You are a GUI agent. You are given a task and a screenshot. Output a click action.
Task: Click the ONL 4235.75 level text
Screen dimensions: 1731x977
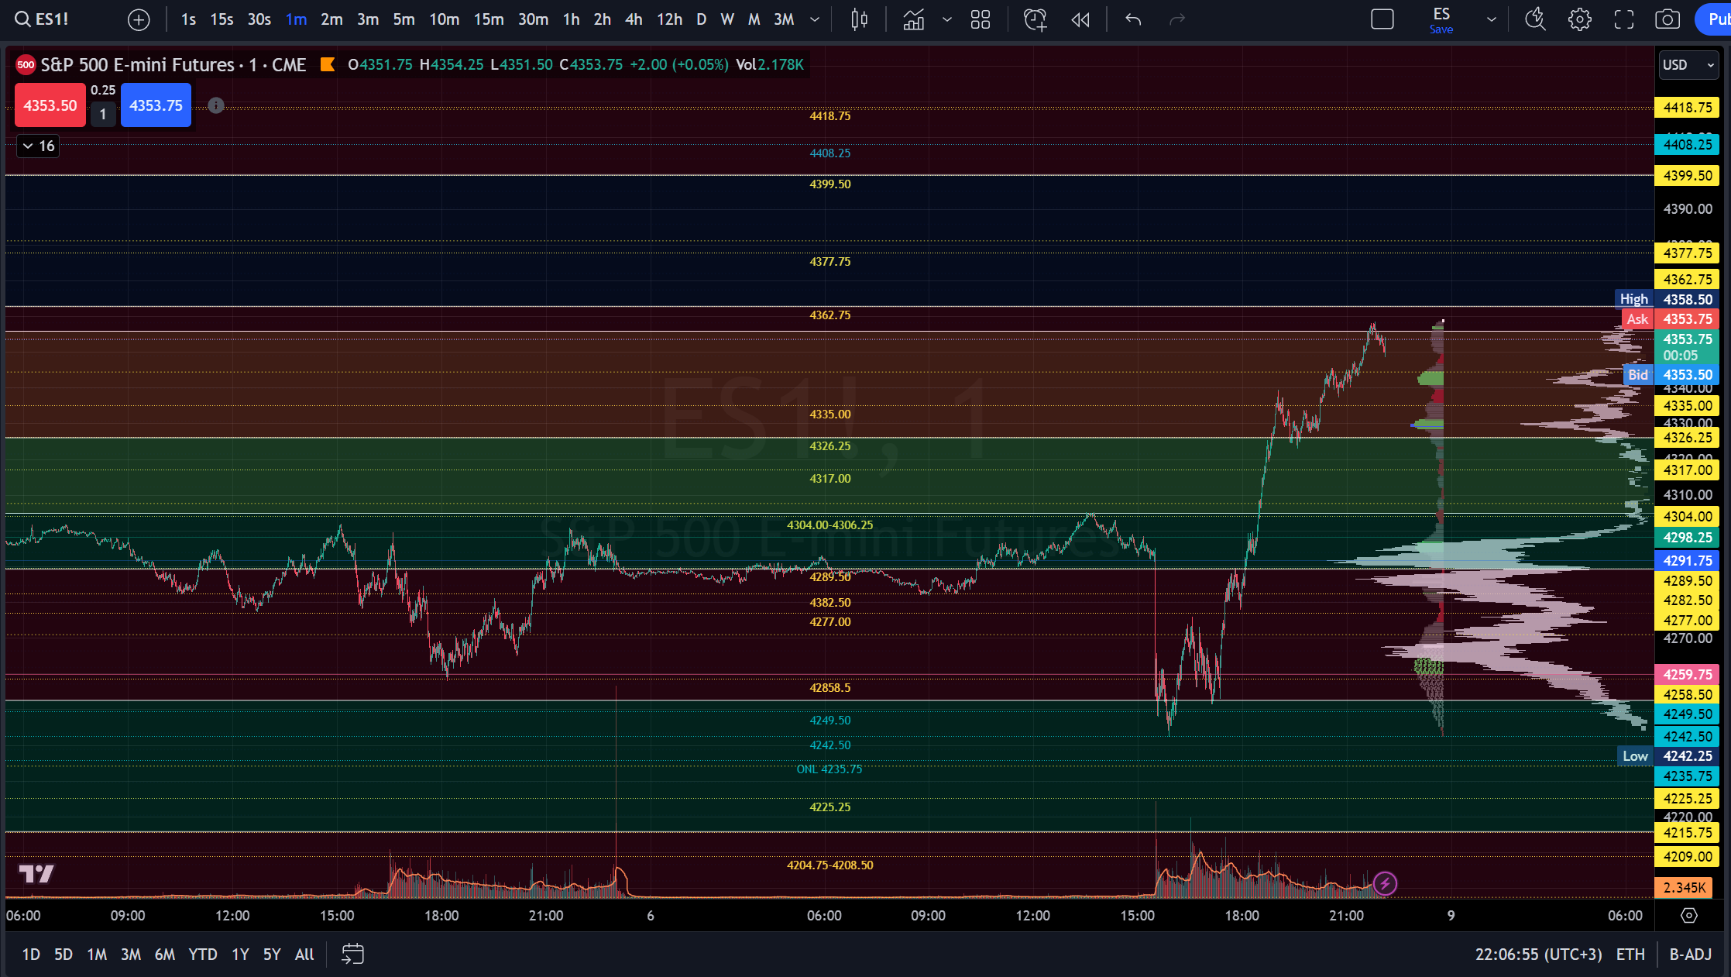coord(829,769)
